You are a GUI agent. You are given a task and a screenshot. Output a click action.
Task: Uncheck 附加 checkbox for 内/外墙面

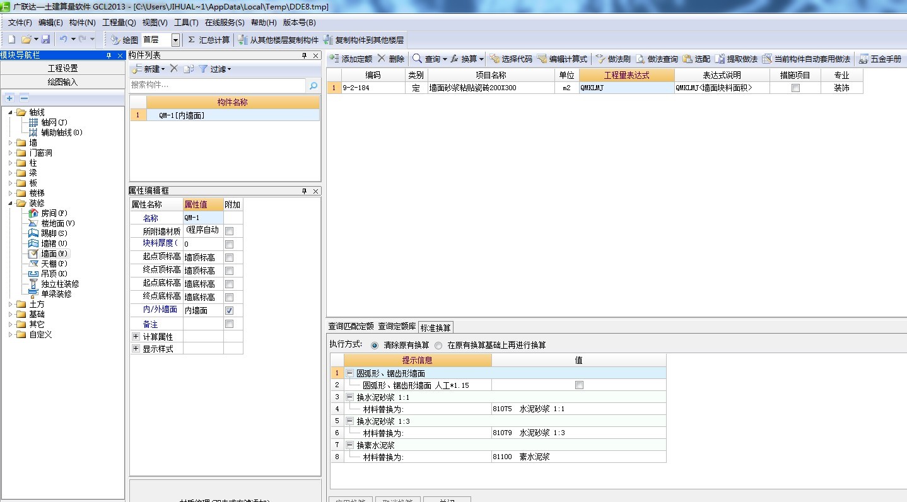[x=230, y=310]
